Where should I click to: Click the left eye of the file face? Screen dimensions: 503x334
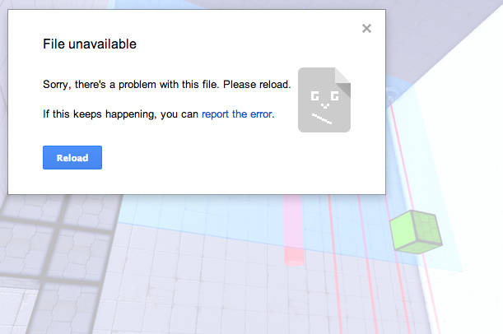pos(314,96)
